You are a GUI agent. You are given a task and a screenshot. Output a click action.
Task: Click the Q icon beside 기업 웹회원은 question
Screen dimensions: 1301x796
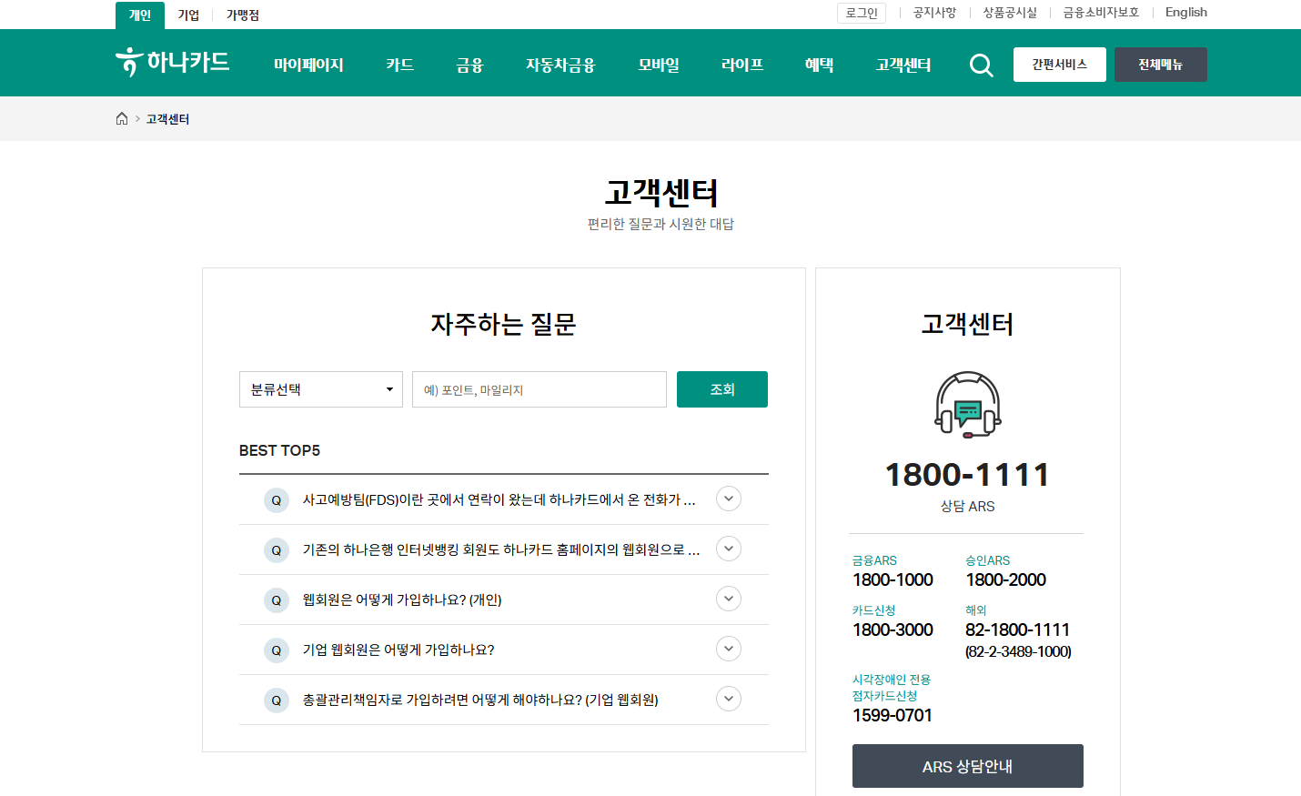pyautogui.click(x=277, y=650)
